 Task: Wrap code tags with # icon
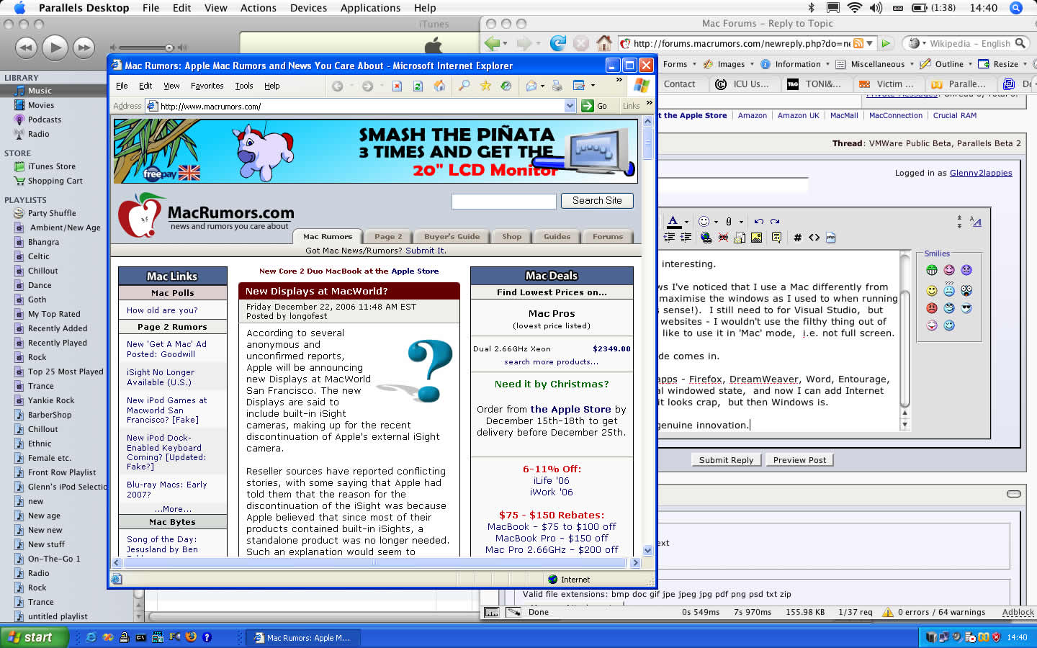point(797,238)
